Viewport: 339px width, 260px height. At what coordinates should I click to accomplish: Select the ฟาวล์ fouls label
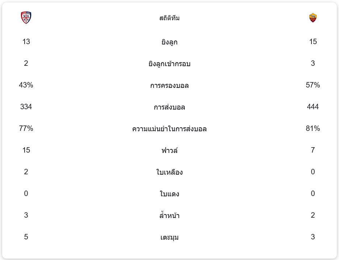(169, 150)
